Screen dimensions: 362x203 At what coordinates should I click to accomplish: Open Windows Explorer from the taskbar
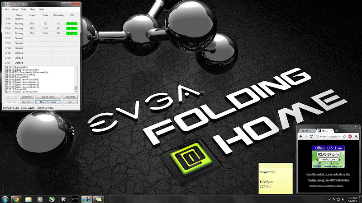click(28, 199)
